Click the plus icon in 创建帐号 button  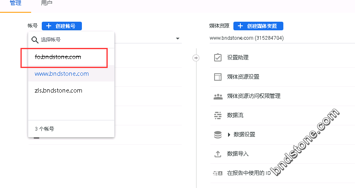click(x=49, y=26)
